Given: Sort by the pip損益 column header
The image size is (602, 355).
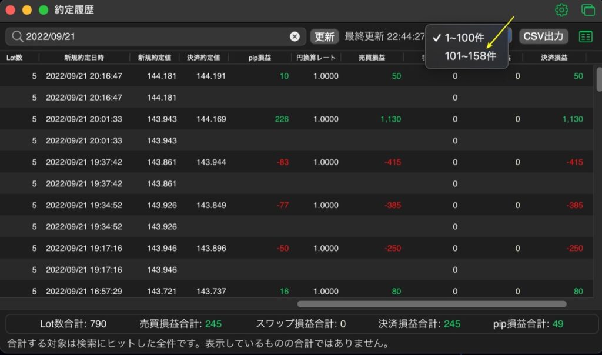Looking at the screenshot, I should 259,58.
